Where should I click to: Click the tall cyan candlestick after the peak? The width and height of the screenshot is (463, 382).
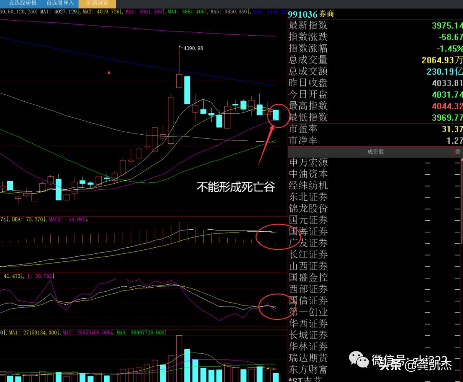click(x=187, y=90)
